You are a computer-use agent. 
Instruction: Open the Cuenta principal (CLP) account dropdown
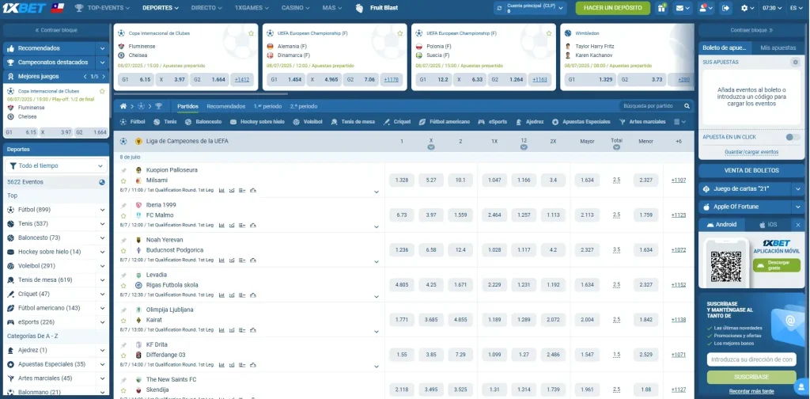531,8
